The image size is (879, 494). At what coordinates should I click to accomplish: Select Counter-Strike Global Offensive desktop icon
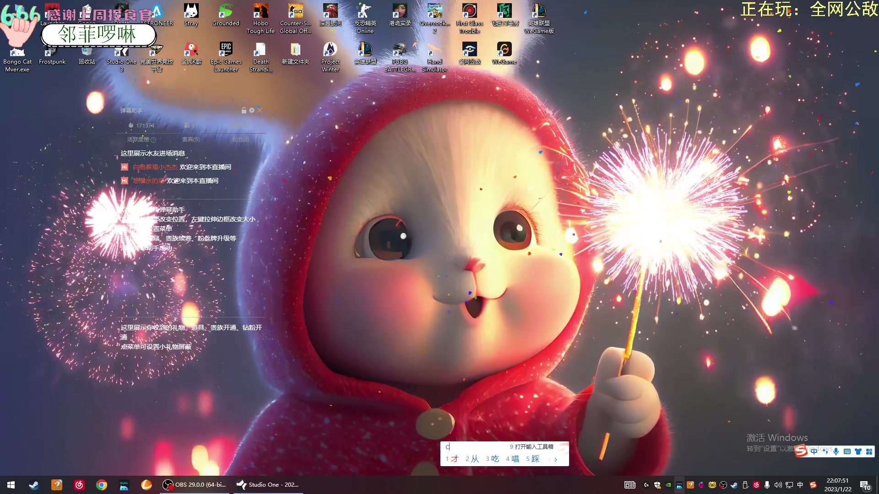(x=295, y=19)
